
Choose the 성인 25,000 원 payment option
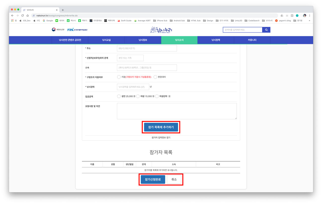click(119, 96)
